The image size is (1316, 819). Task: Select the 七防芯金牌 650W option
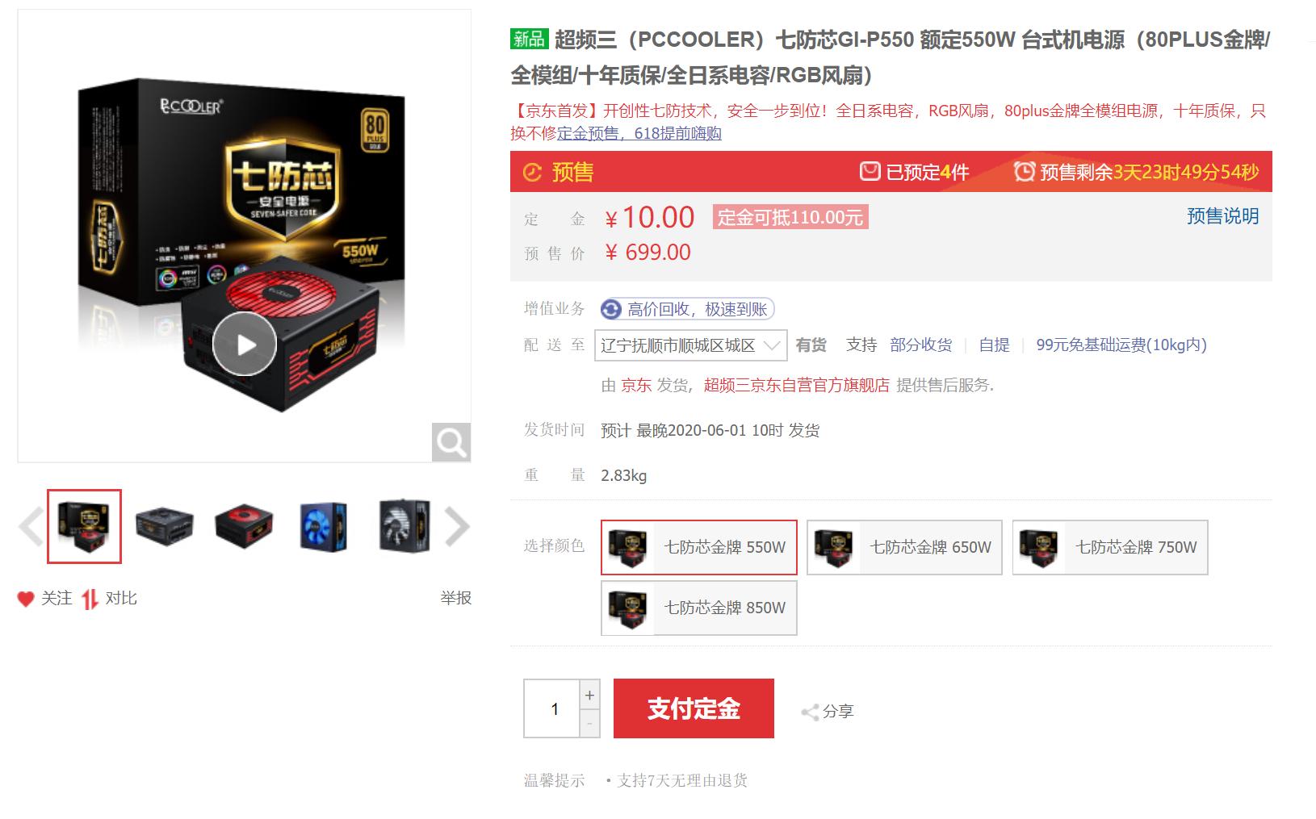[904, 547]
